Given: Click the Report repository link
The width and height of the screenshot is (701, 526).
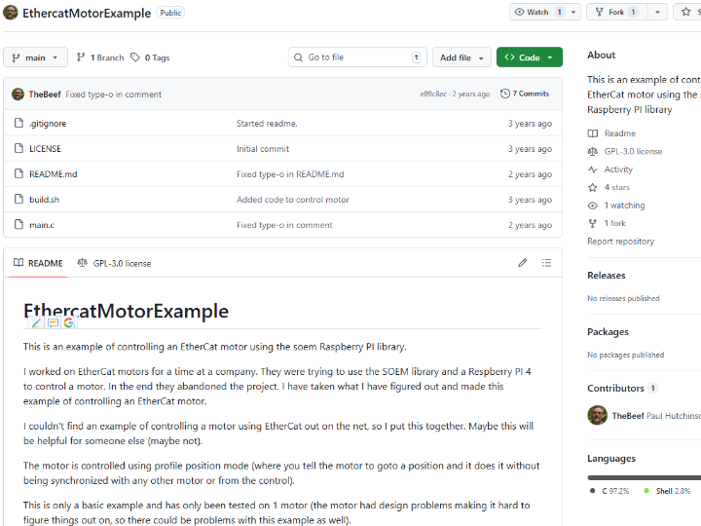Looking at the screenshot, I should pos(620,242).
